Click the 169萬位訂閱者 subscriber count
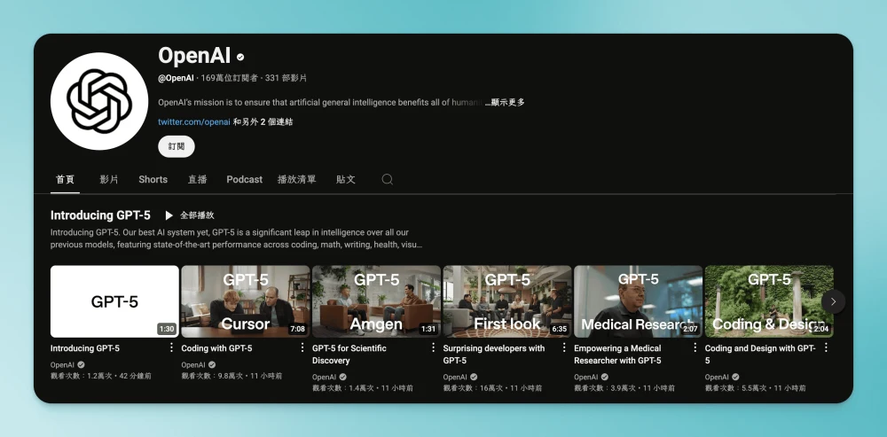 230,78
